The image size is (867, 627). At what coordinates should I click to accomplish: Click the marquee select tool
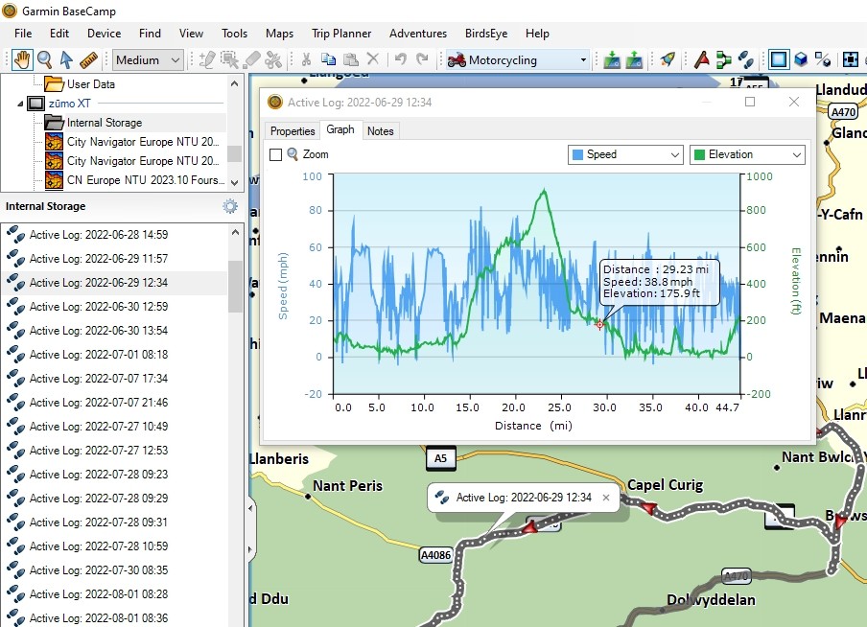click(x=229, y=59)
